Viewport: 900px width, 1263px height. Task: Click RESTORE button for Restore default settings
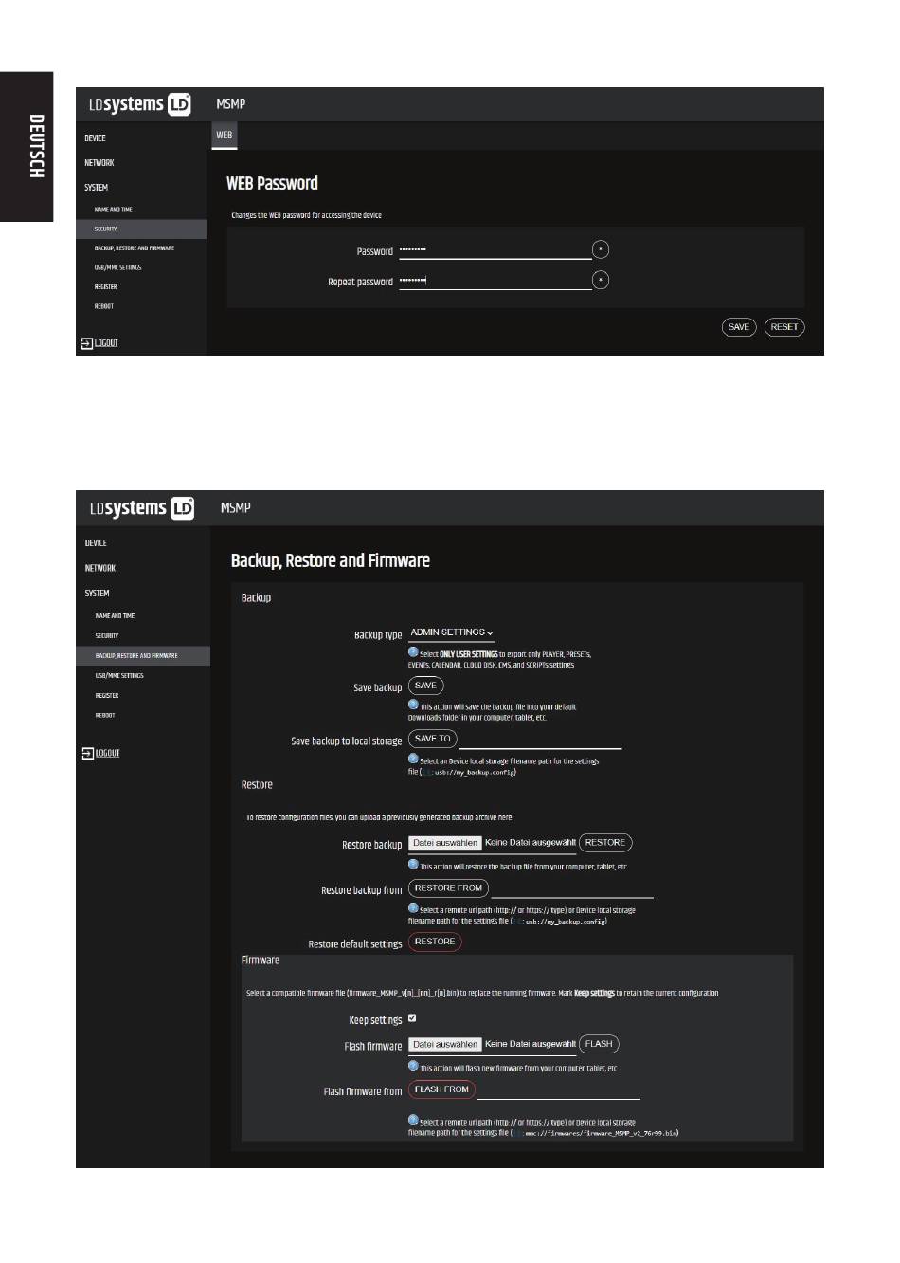click(x=435, y=942)
